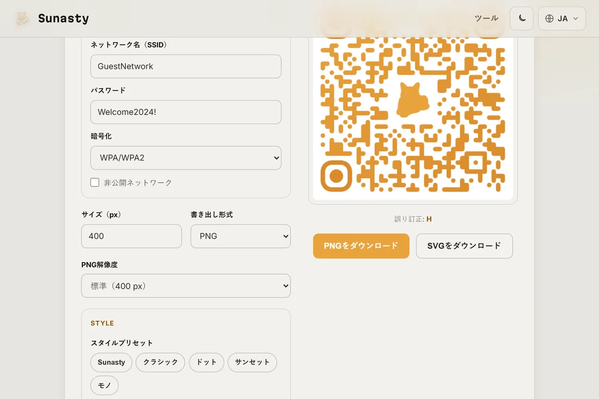Select the サンセット style preset
Viewport: 599px width, 399px height.
pos(252,363)
